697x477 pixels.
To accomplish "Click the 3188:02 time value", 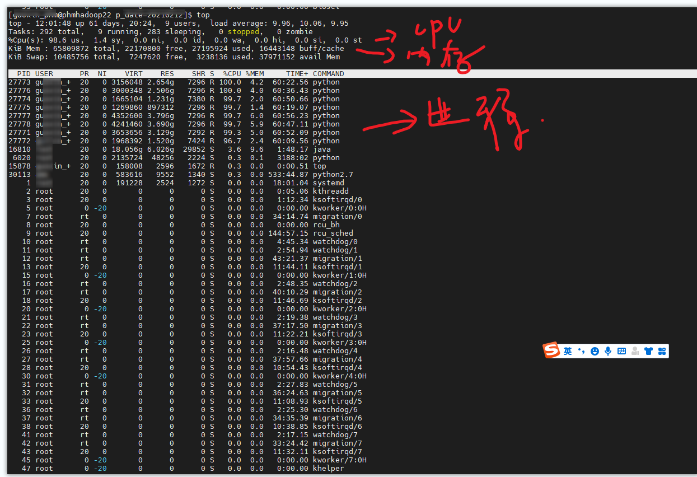I will pyautogui.click(x=293, y=158).
